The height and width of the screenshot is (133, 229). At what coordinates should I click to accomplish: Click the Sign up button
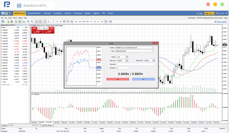pyautogui.click(x=209, y=13)
